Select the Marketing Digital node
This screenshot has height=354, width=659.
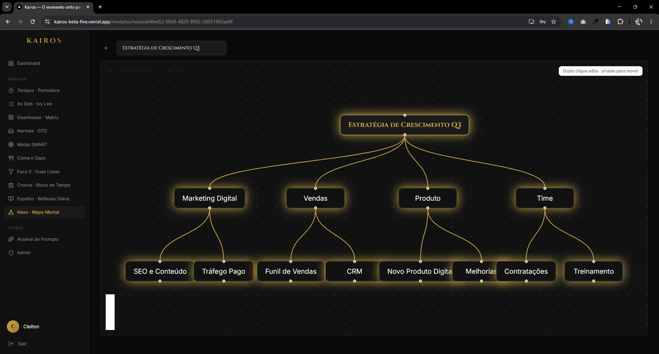point(210,198)
